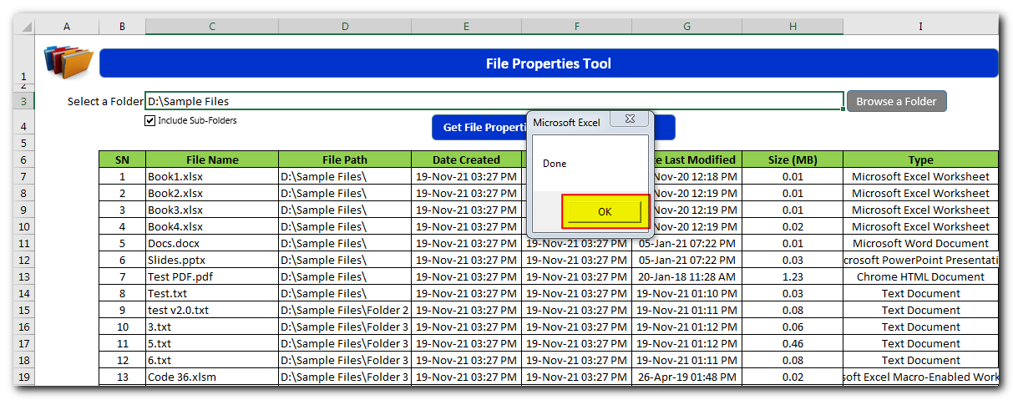This screenshot has width=1013, height=400.
Task: Select the test v2.0.txt cell
Action: coord(212,310)
